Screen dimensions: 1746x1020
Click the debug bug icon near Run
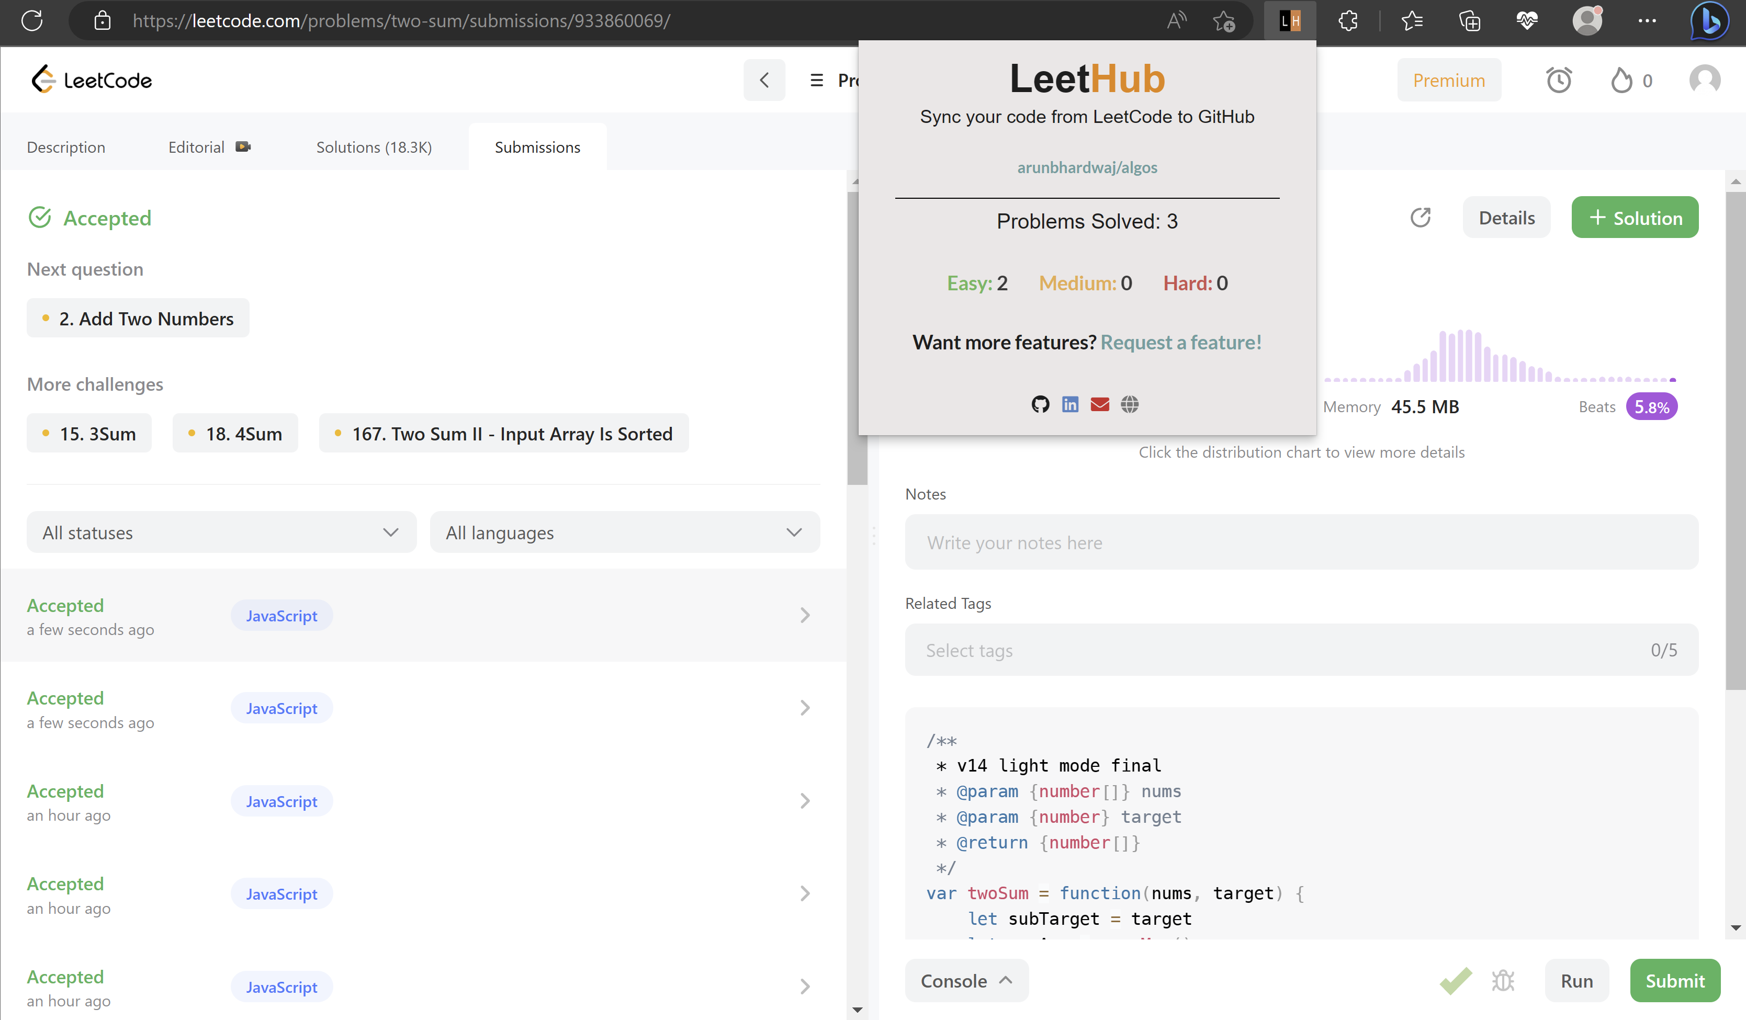(x=1502, y=981)
